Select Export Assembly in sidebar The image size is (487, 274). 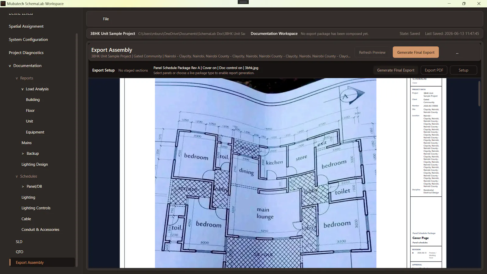coord(42,262)
